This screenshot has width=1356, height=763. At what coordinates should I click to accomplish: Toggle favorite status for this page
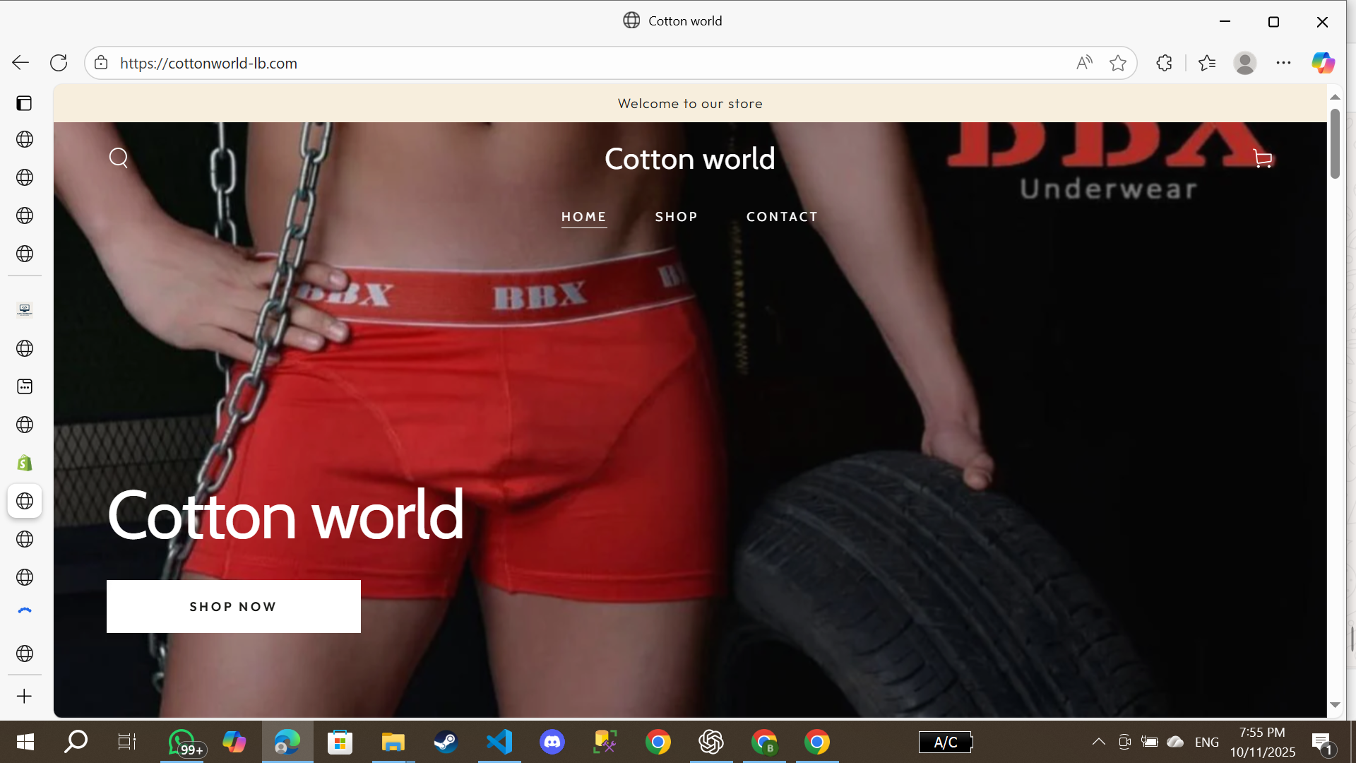[x=1118, y=63]
